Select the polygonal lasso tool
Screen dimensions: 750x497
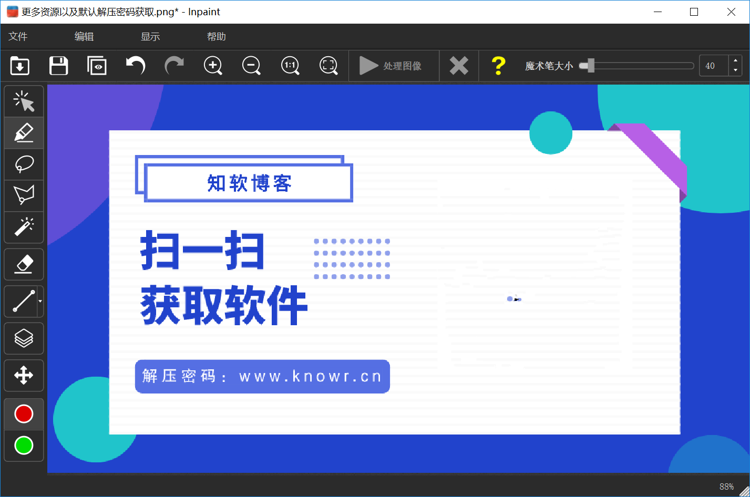coord(24,196)
